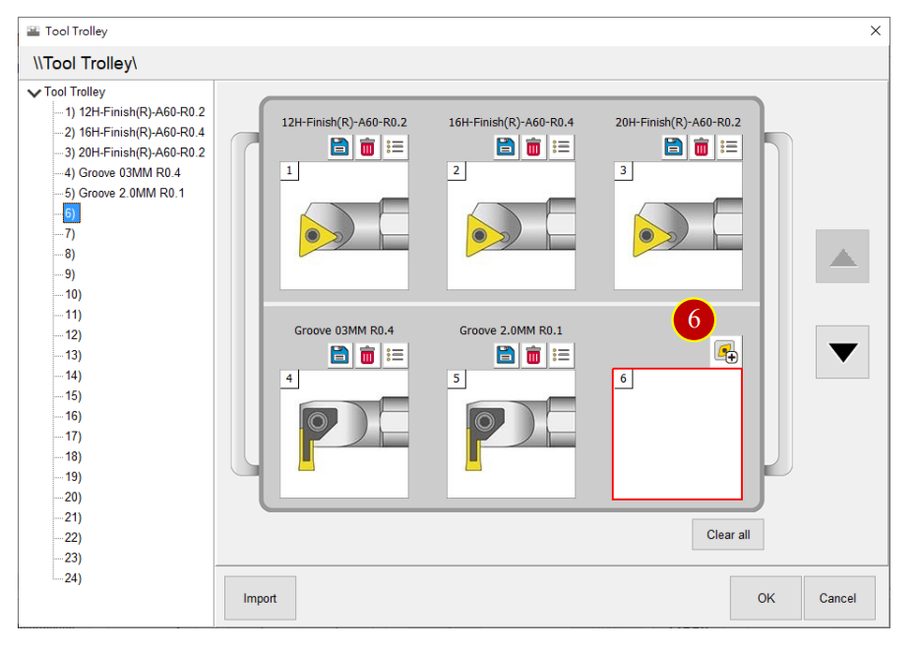The width and height of the screenshot is (919, 650).
Task: Select empty tree slot 19)
Action: tap(73, 477)
